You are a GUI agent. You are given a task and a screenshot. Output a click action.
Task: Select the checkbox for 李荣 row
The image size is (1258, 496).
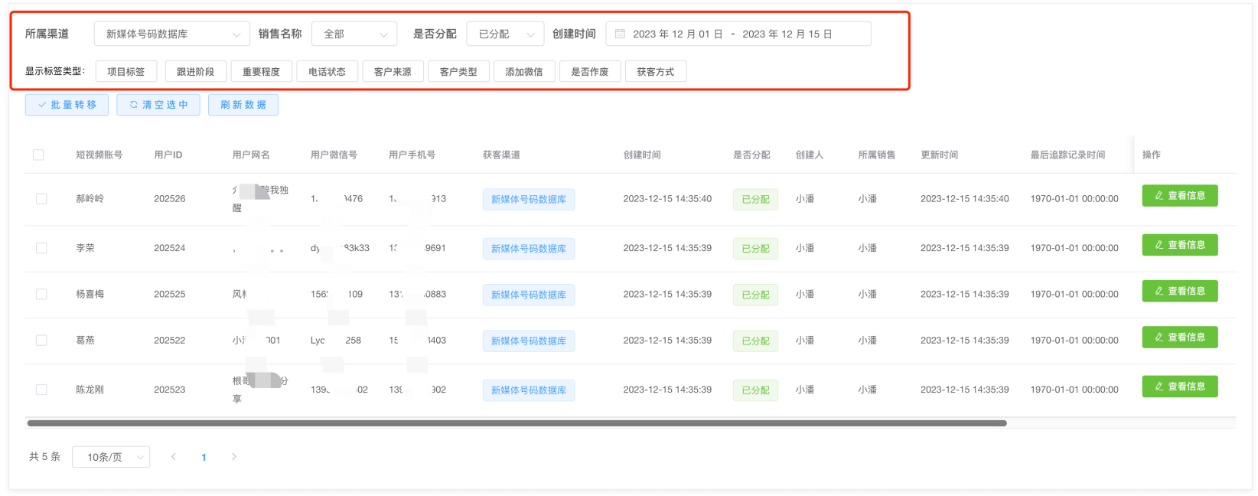41,248
